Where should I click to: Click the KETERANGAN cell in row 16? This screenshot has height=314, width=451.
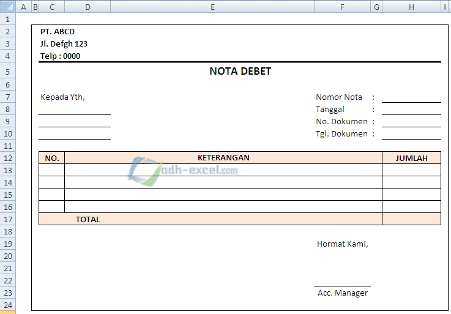click(223, 207)
